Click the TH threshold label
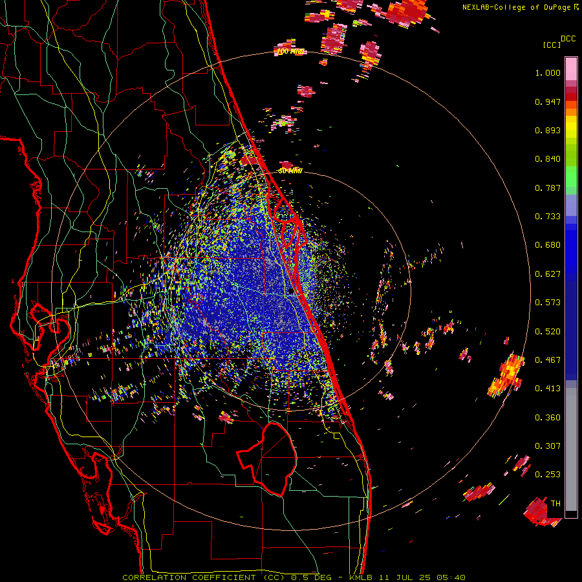This screenshot has width=582, height=582. pos(555,504)
